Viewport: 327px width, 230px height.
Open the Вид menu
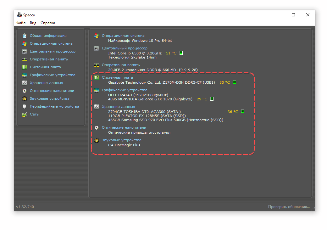[33, 23]
